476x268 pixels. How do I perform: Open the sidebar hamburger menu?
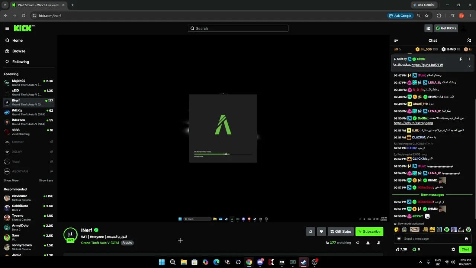click(7, 28)
